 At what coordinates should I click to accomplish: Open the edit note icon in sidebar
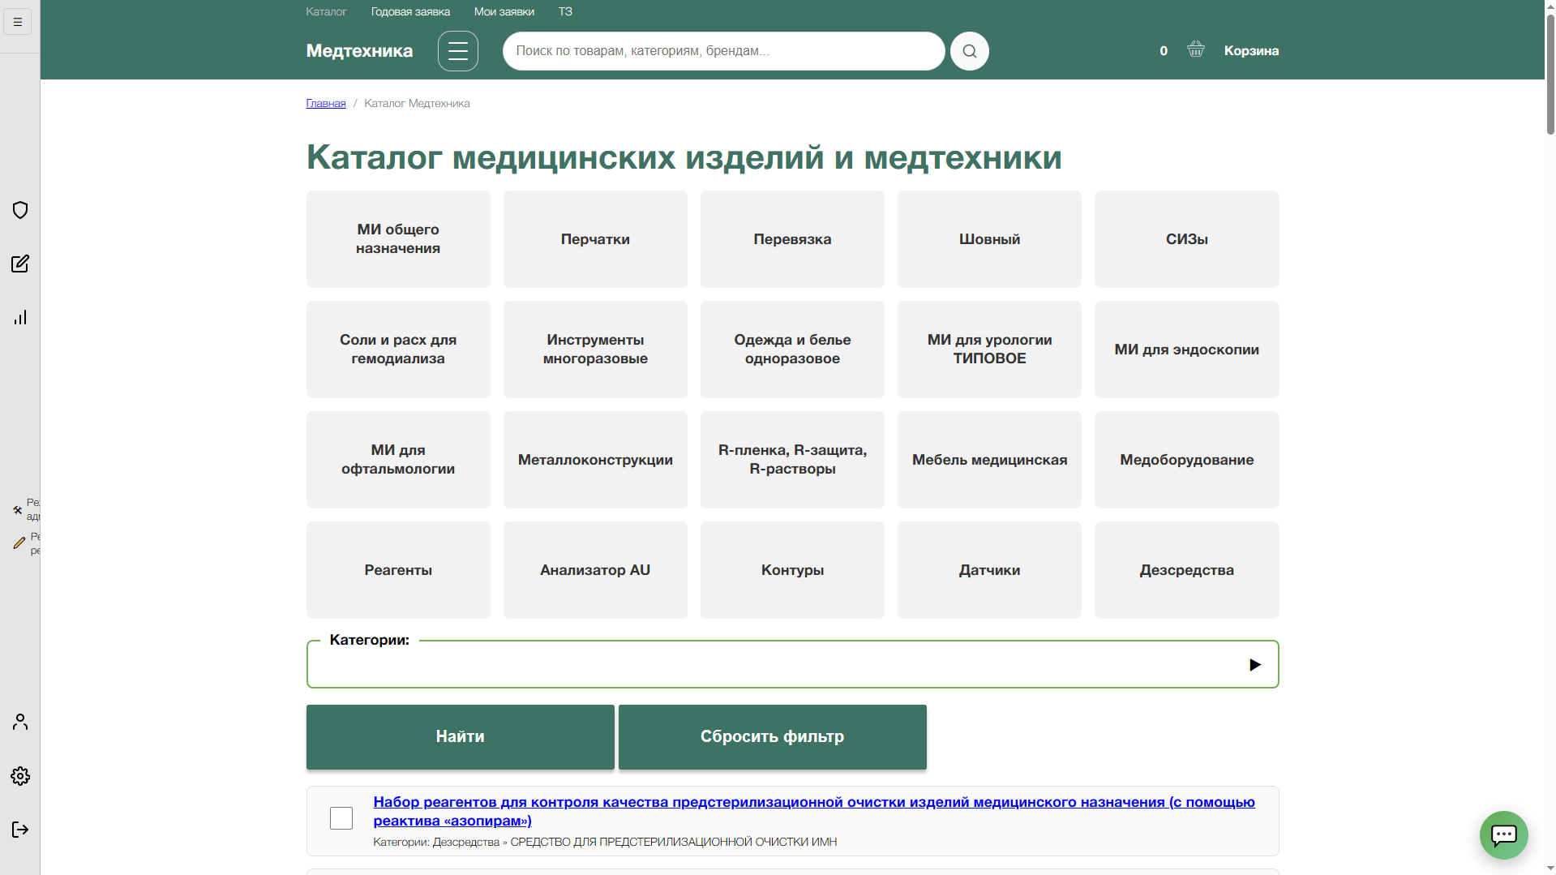pyautogui.click(x=20, y=264)
